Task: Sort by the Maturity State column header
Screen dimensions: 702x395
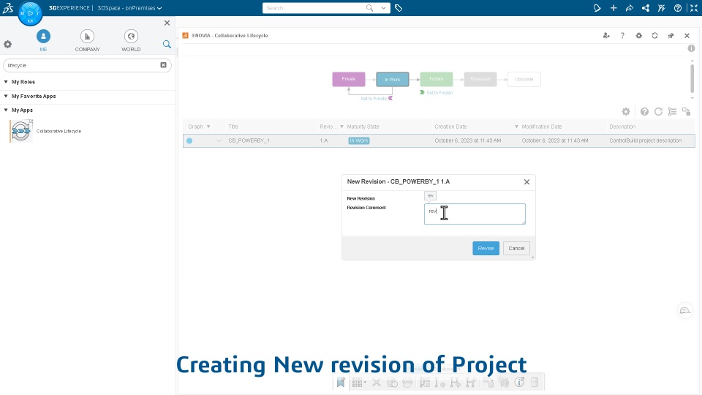Action: coord(363,127)
